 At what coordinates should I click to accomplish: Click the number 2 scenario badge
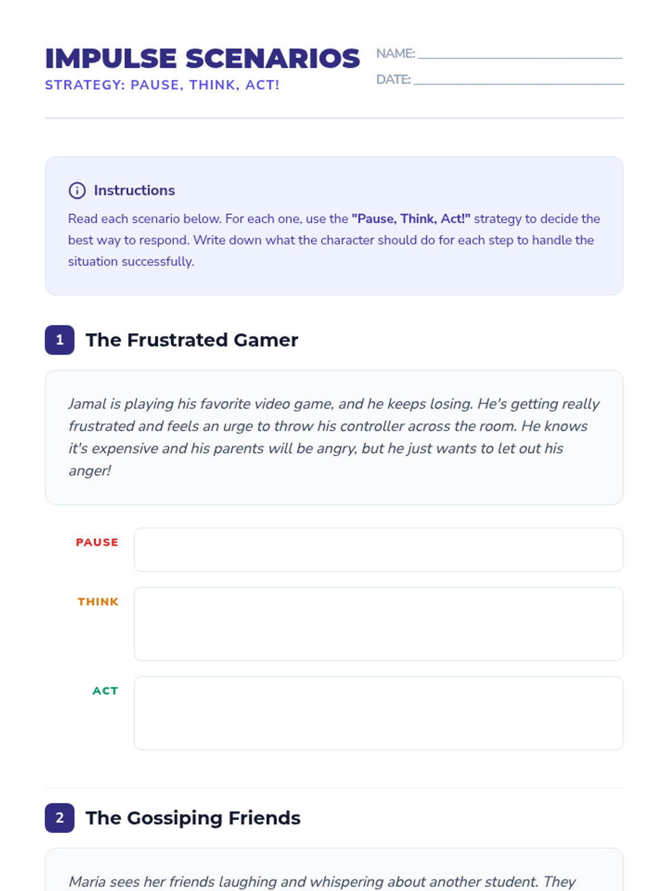(x=60, y=817)
